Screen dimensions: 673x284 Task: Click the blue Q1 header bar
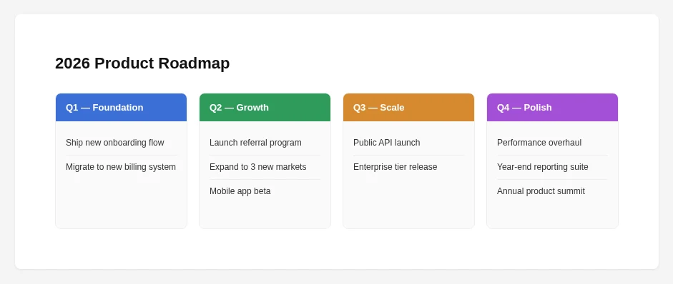click(121, 108)
